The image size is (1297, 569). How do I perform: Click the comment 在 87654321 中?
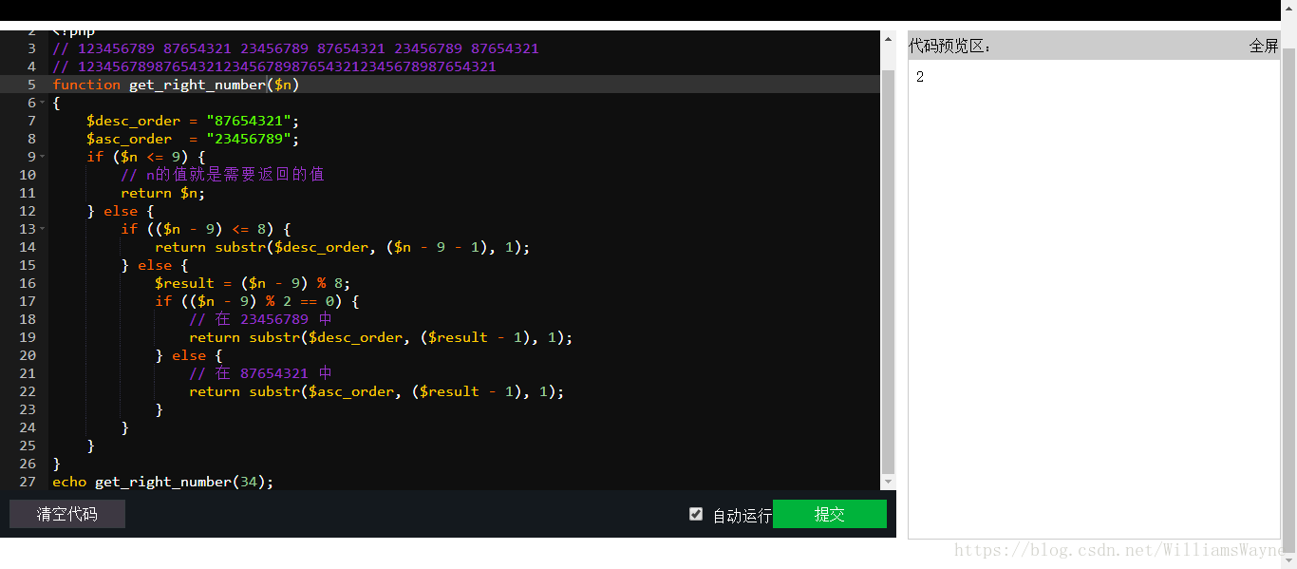tap(261, 373)
